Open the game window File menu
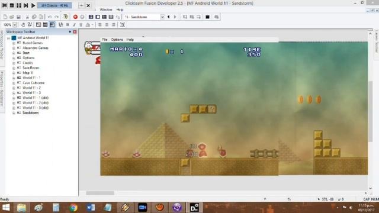This screenshot has height=213, width=379. [105, 40]
